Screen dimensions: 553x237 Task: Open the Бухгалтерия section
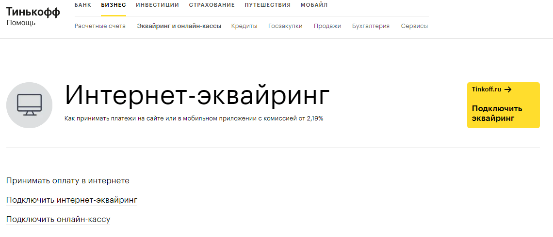371,26
